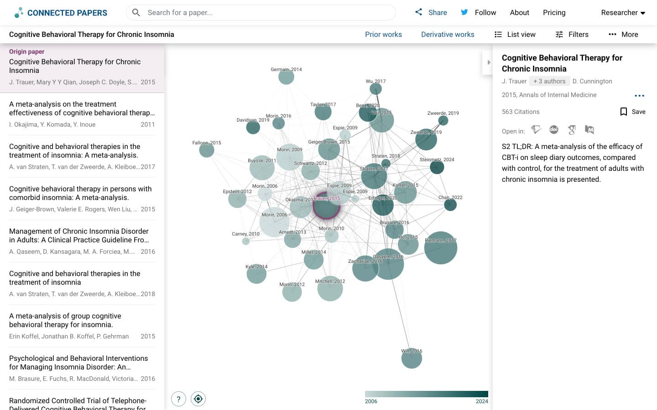Open Derivative works tab
This screenshot has width=657, height=410.
(448, 35)
